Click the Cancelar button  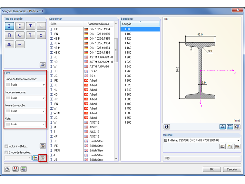(x=232, y=169)
